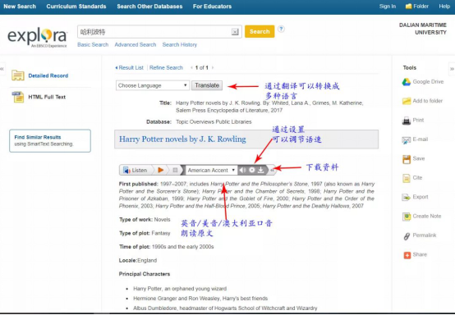Screen dimensions: 455x315
Task: Click the E-mail envelope icon
Action: tap(407, 140)
